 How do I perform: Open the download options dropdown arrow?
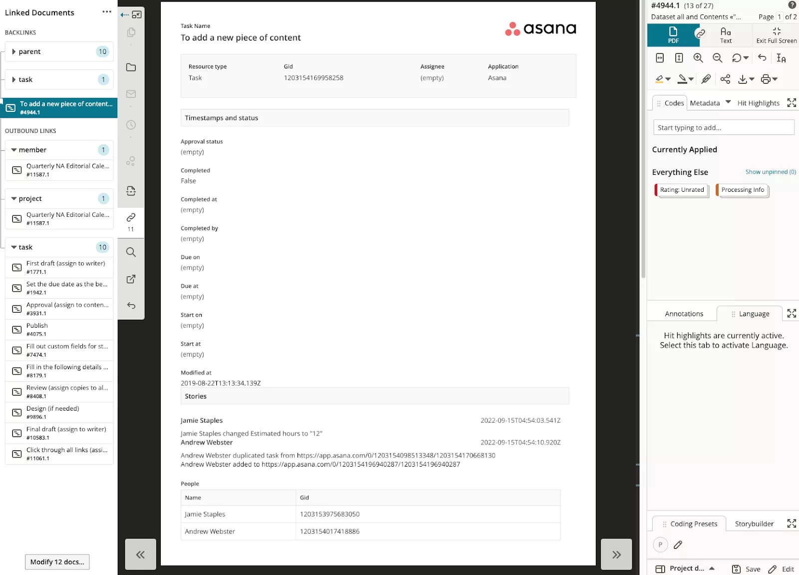752,79
